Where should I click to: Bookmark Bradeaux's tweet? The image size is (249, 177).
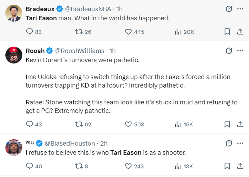[227, 32]
